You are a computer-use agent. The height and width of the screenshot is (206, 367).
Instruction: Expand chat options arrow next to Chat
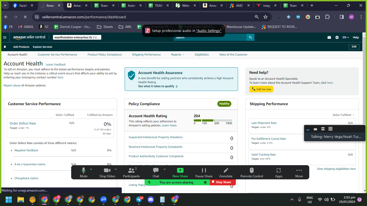tap(165, 169)
